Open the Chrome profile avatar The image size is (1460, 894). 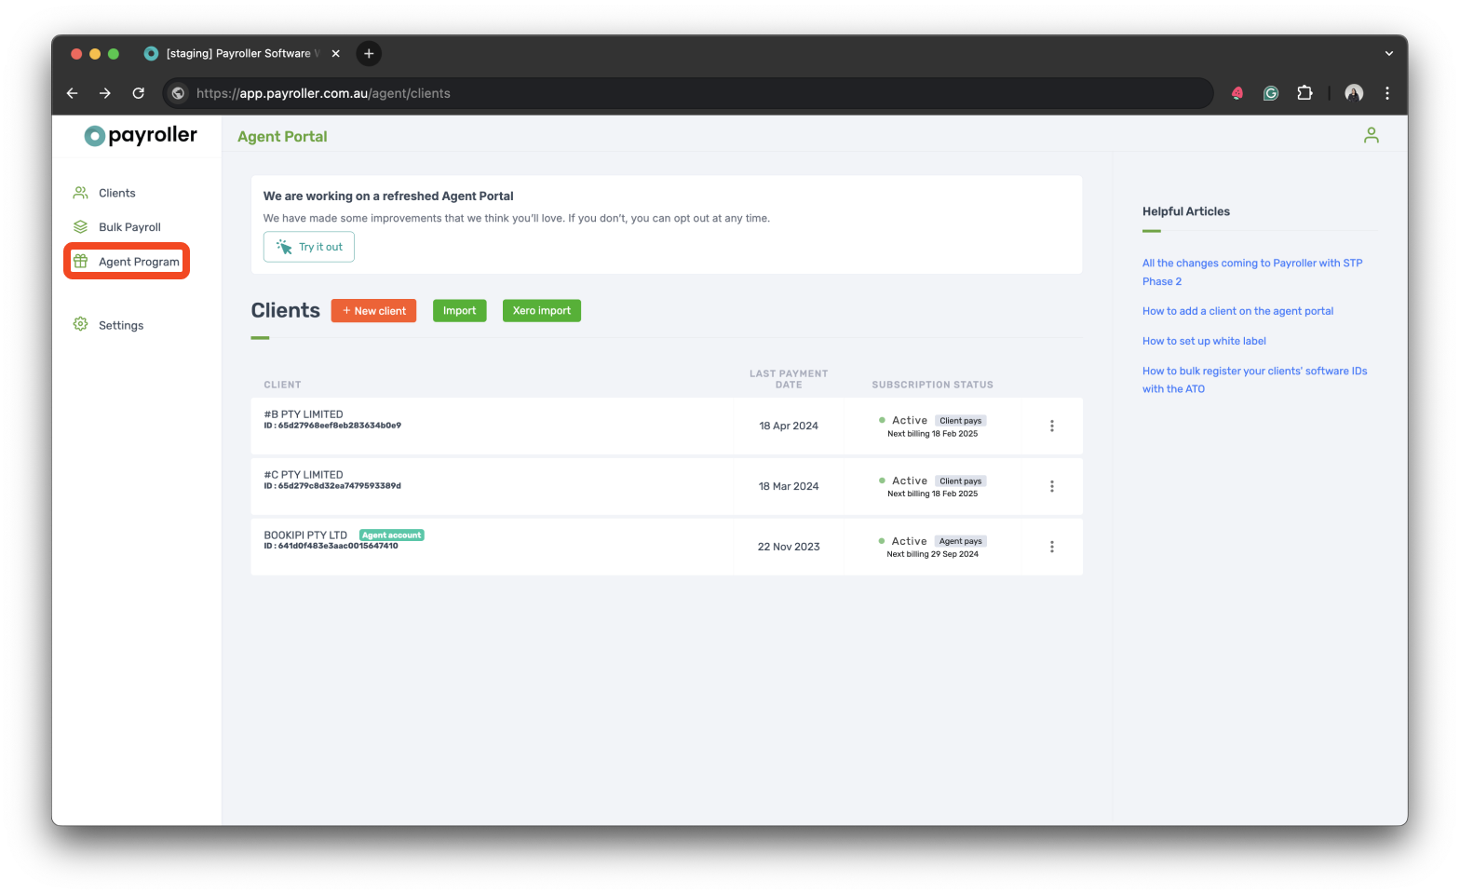(x=1354, y=93)
